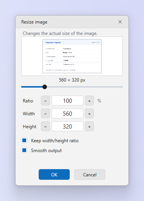Image resolution: width=144 pixels, height=201 pixels.
Task: Click the size slider handle
Action: click(x=45, y=87)
